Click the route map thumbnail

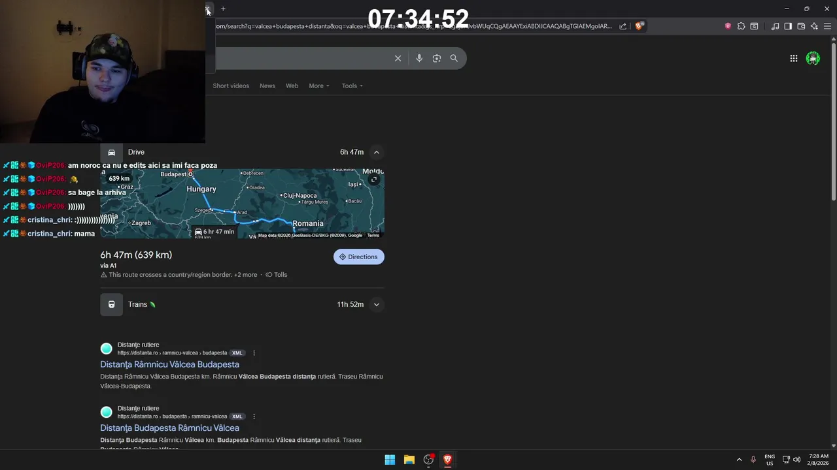pyautogui.click(x=242, y=204)
